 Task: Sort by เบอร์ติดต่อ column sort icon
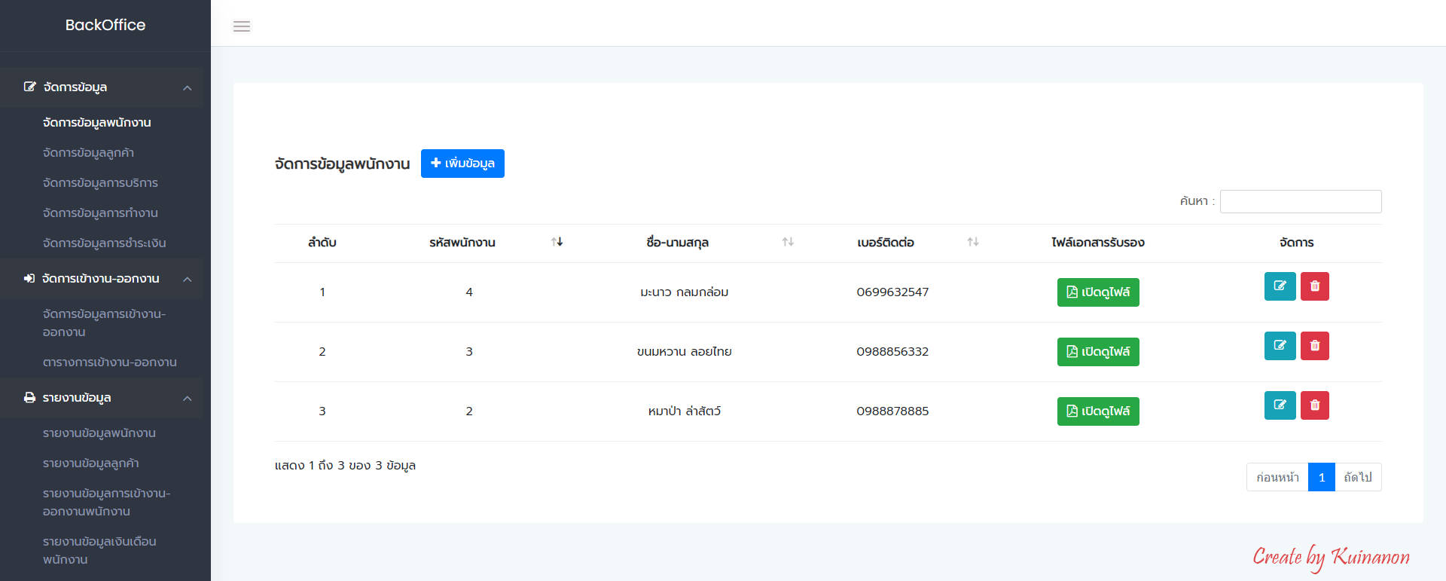pyautogui.click(x=973, y=242)
